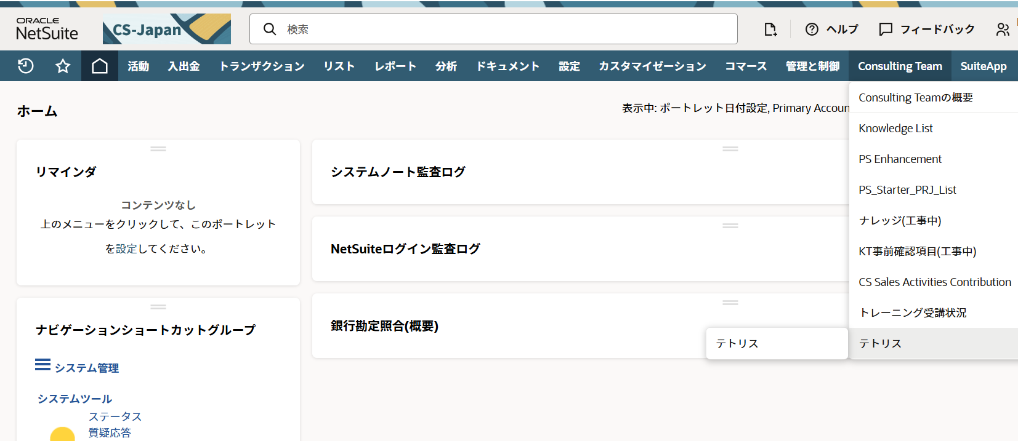Image resolution: width=1018 pixels, height=441 pixels.
Task: Open the ステータス link
Action: pyautogui.click(x=115, y=416)
